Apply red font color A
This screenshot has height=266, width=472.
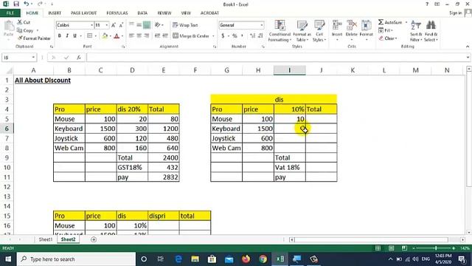coord(117,36)
